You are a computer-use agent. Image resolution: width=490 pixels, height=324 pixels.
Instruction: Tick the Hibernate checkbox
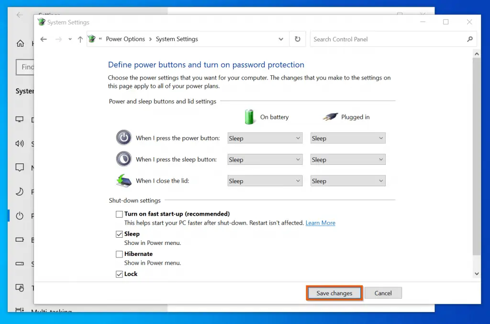(119, 255)
